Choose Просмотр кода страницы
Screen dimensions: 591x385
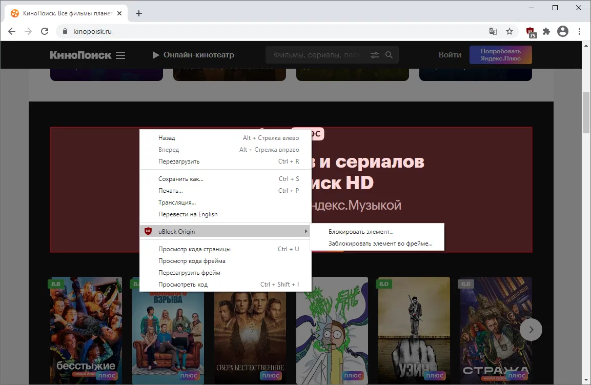[226, 249]
